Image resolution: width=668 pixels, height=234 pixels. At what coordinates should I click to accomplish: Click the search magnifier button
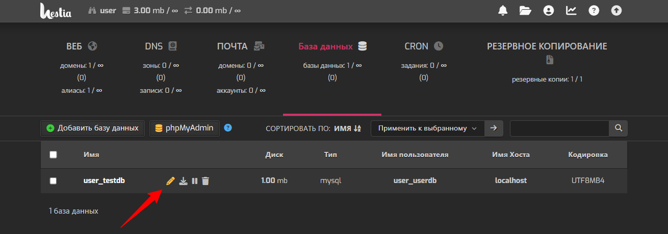tap(619, 128)
